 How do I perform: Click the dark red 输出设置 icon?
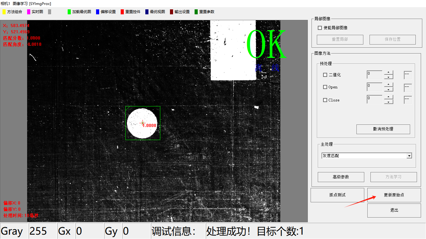coord(172,12)
